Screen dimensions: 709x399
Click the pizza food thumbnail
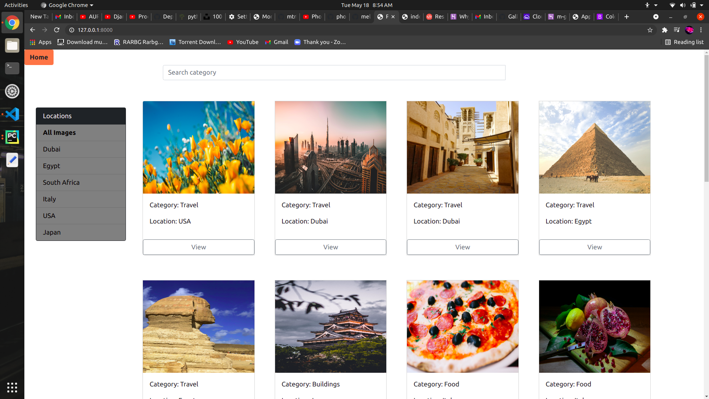(x=463, y=327)
